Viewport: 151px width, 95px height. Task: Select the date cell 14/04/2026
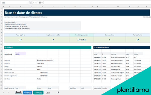97,57
